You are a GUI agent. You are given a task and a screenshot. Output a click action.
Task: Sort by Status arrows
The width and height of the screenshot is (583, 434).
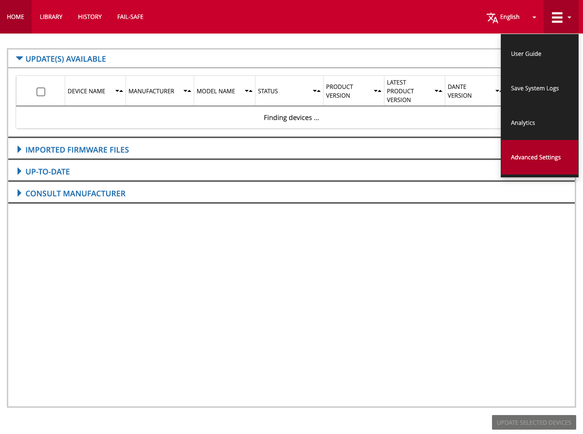[x=317, y=91]
